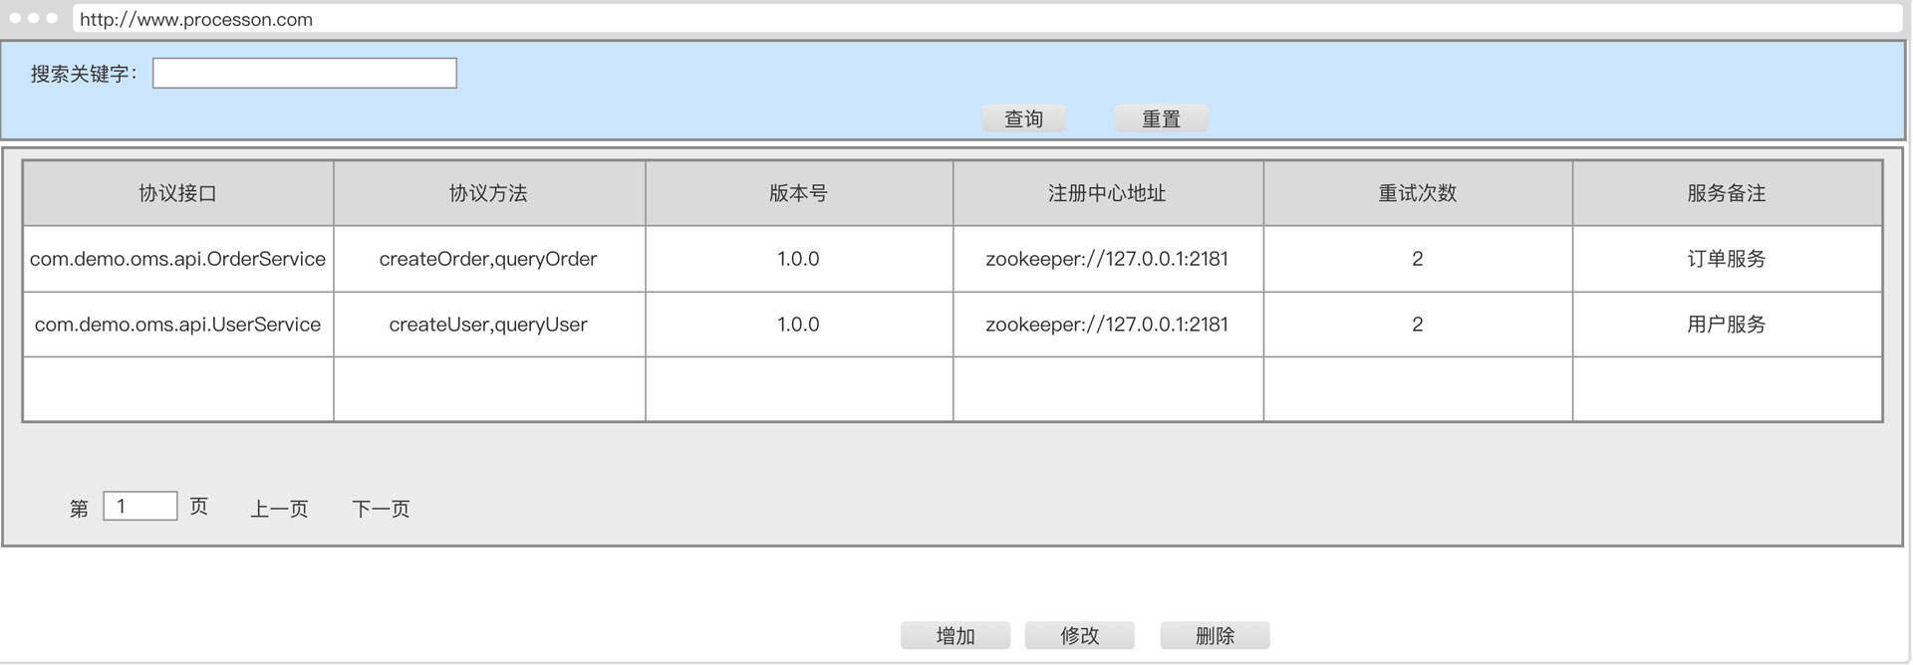Screen dimensions: 1913x665
Task: Select the 注册中心地址 column header
Action: pyautogui.click(x=1107, y=193)
